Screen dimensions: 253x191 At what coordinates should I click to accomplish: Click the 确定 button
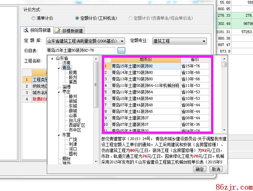[199, 169]
